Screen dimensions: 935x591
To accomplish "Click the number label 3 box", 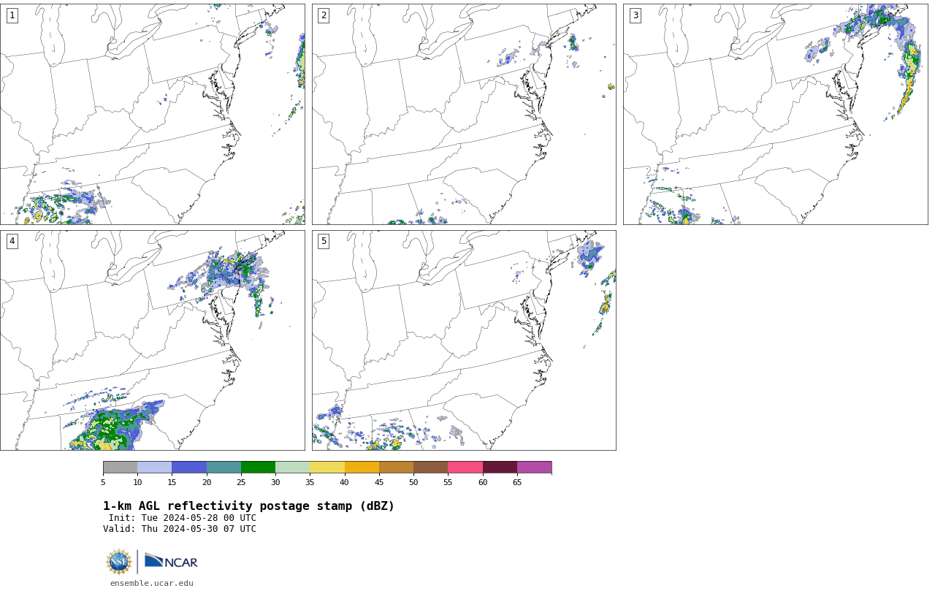I will 636,15.
